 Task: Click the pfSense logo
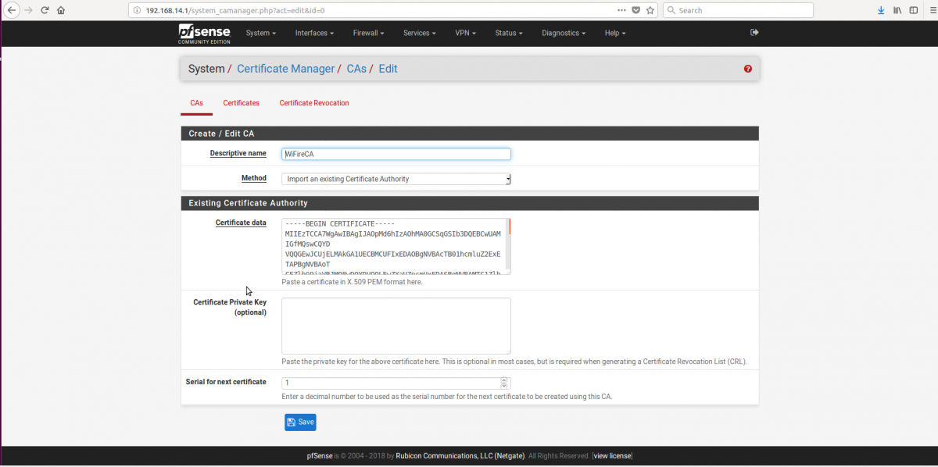(203, 34)
